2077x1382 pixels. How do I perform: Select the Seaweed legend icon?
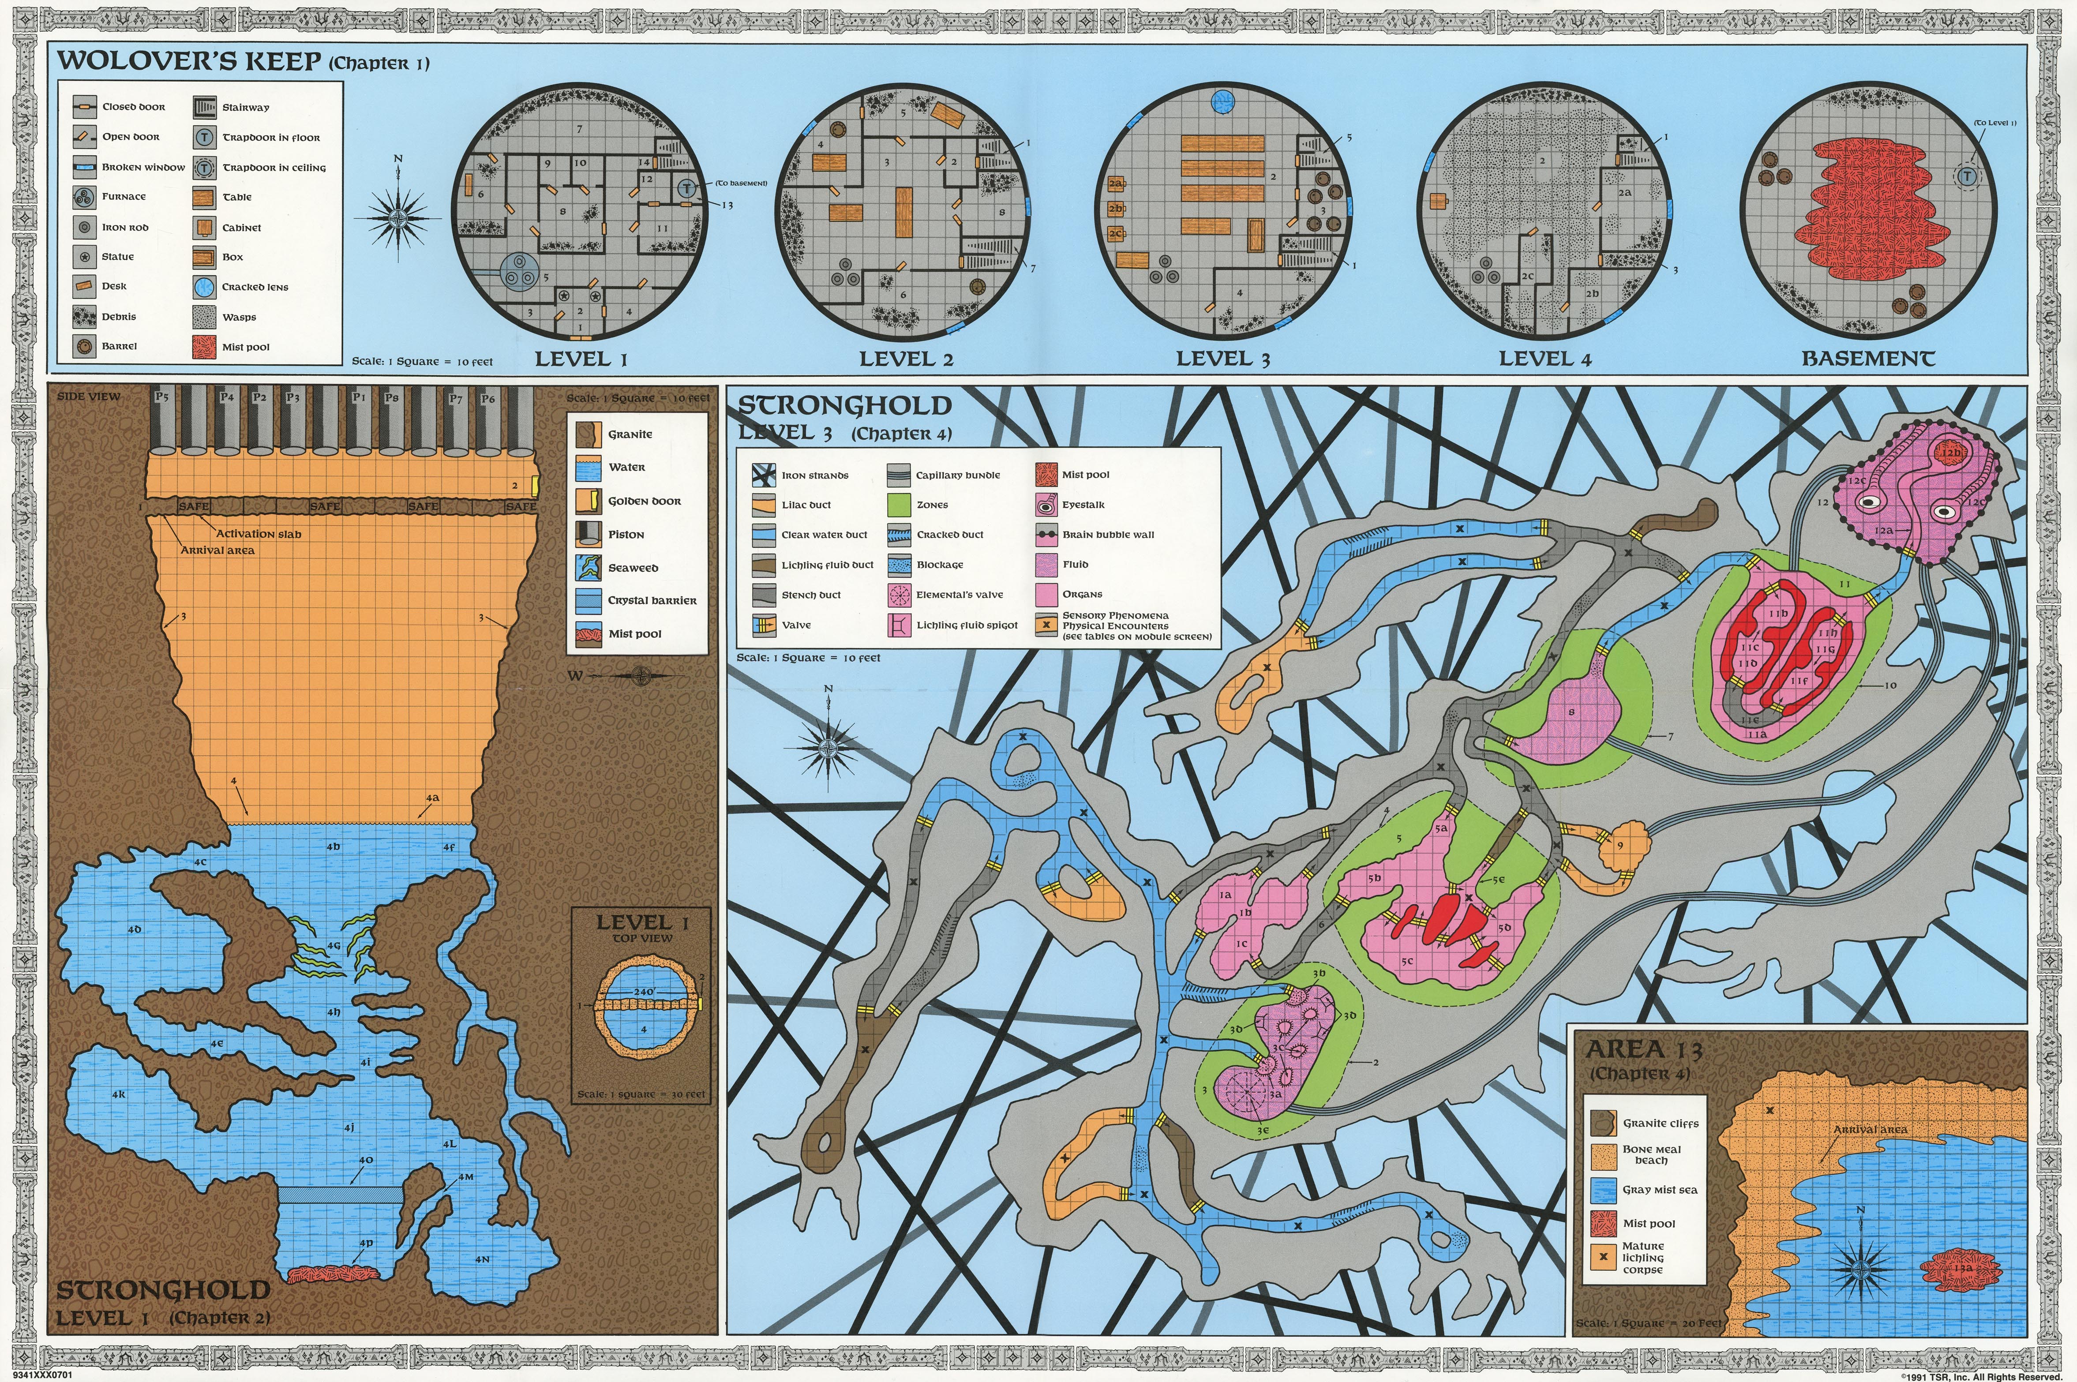click(x=589, y=568)
